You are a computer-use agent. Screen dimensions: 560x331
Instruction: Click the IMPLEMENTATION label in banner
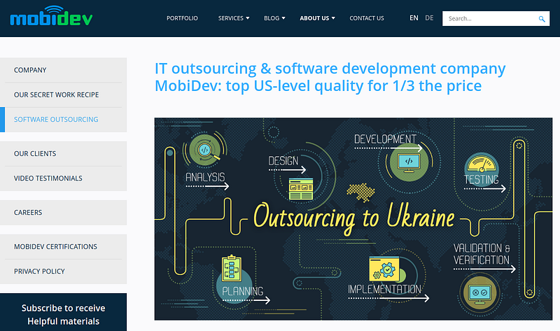[384, 289]
